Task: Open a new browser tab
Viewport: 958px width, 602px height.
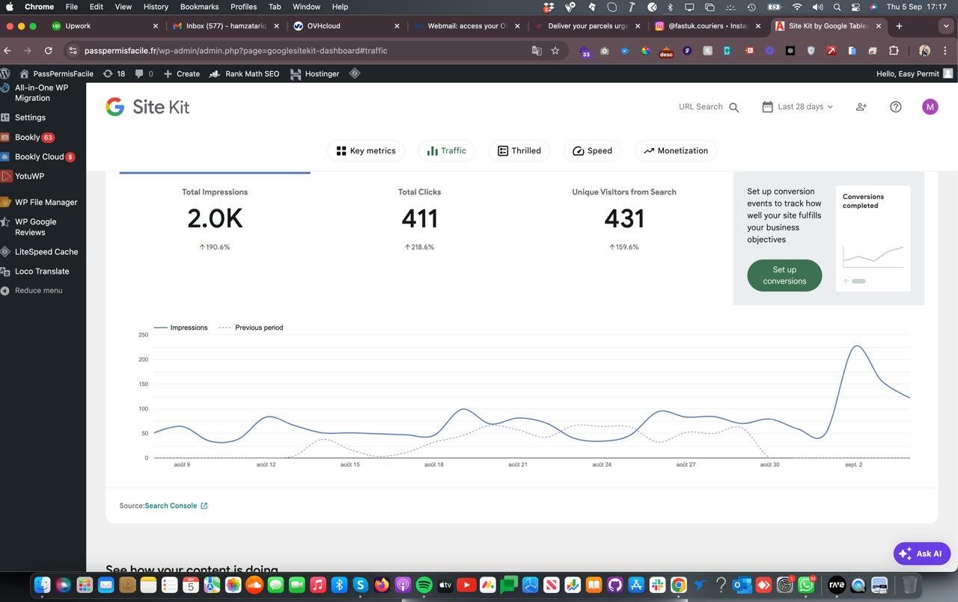Action: point(899,25)
